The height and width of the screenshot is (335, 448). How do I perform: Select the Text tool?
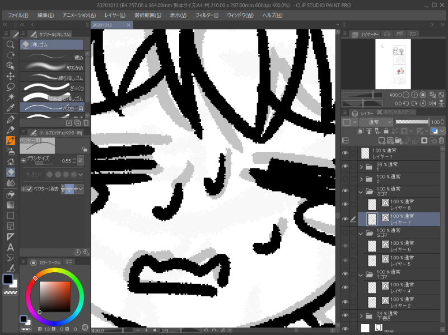click(10, 248)
